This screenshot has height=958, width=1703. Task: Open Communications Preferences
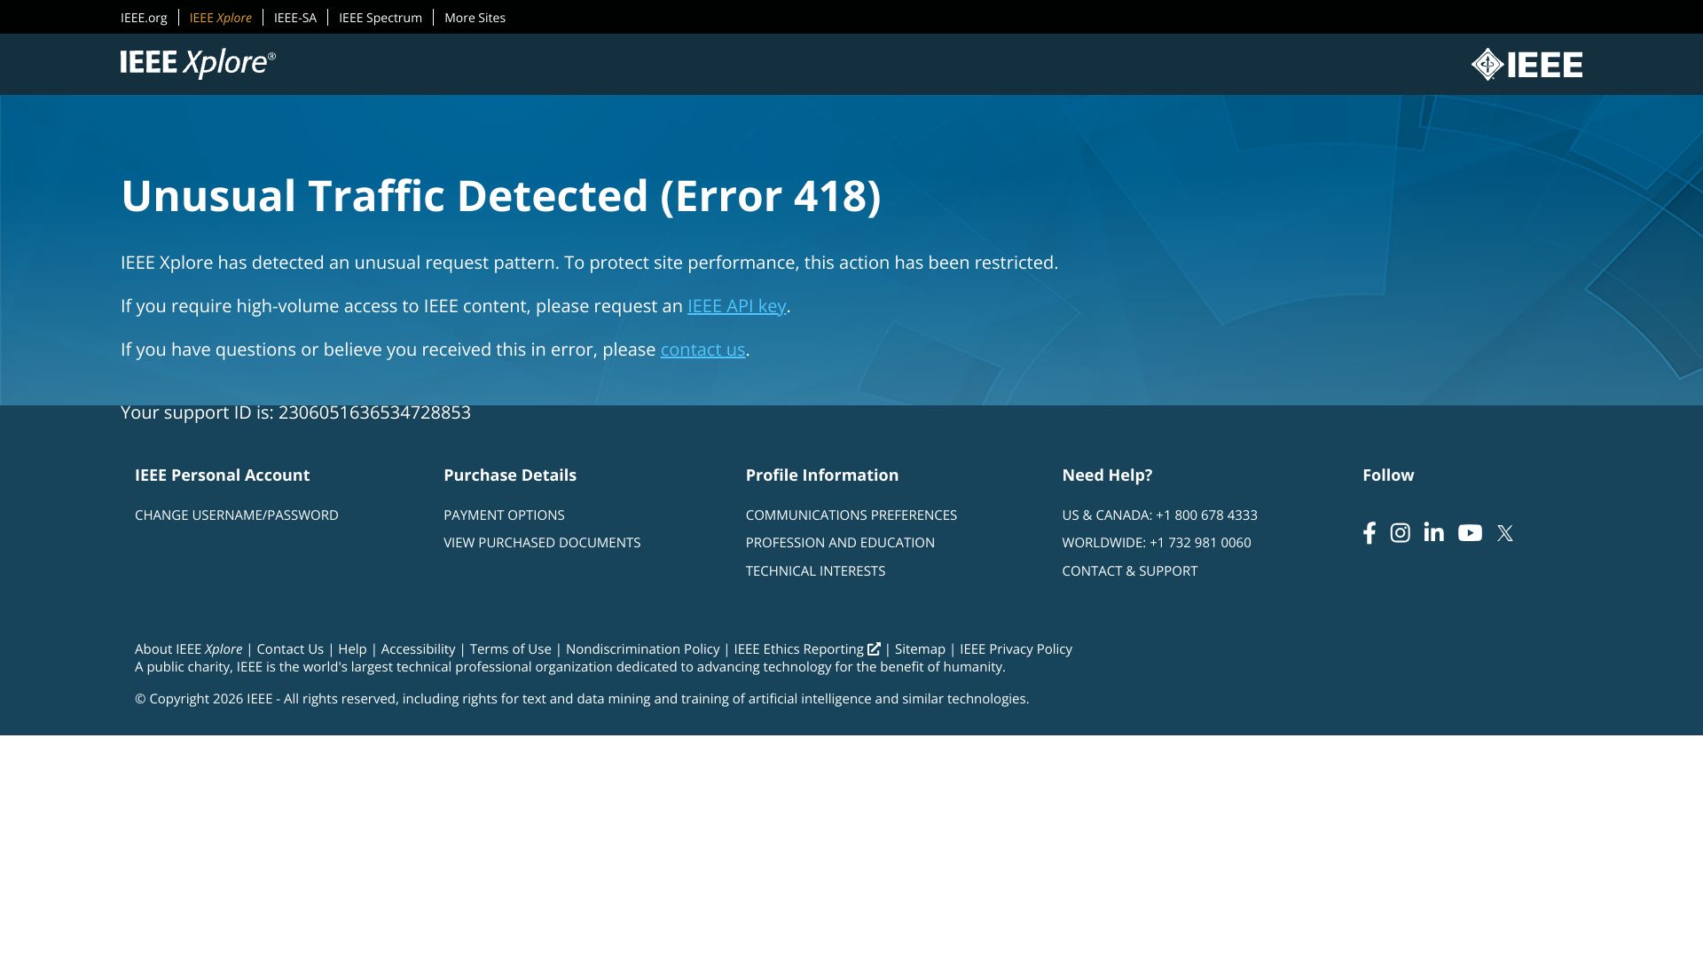click(x=851, y=515)
